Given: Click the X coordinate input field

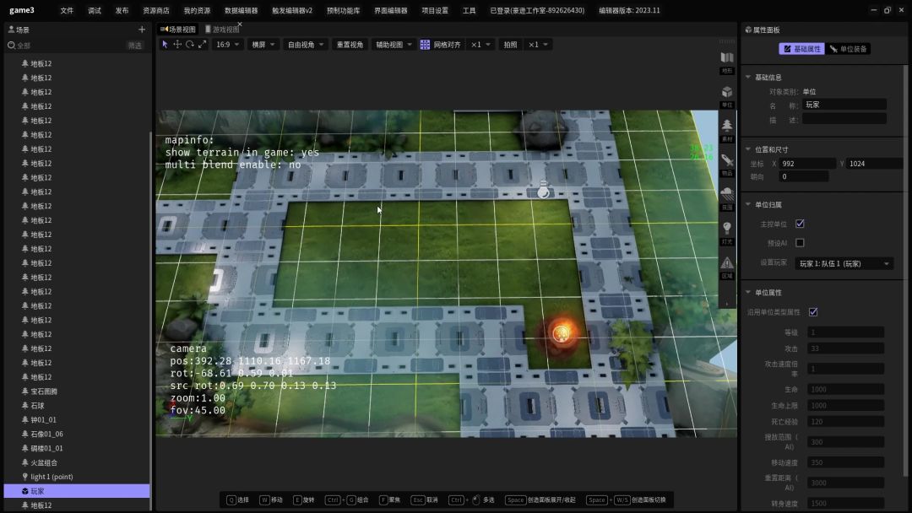Looking at the screenshot, I should tap(807, 164).
